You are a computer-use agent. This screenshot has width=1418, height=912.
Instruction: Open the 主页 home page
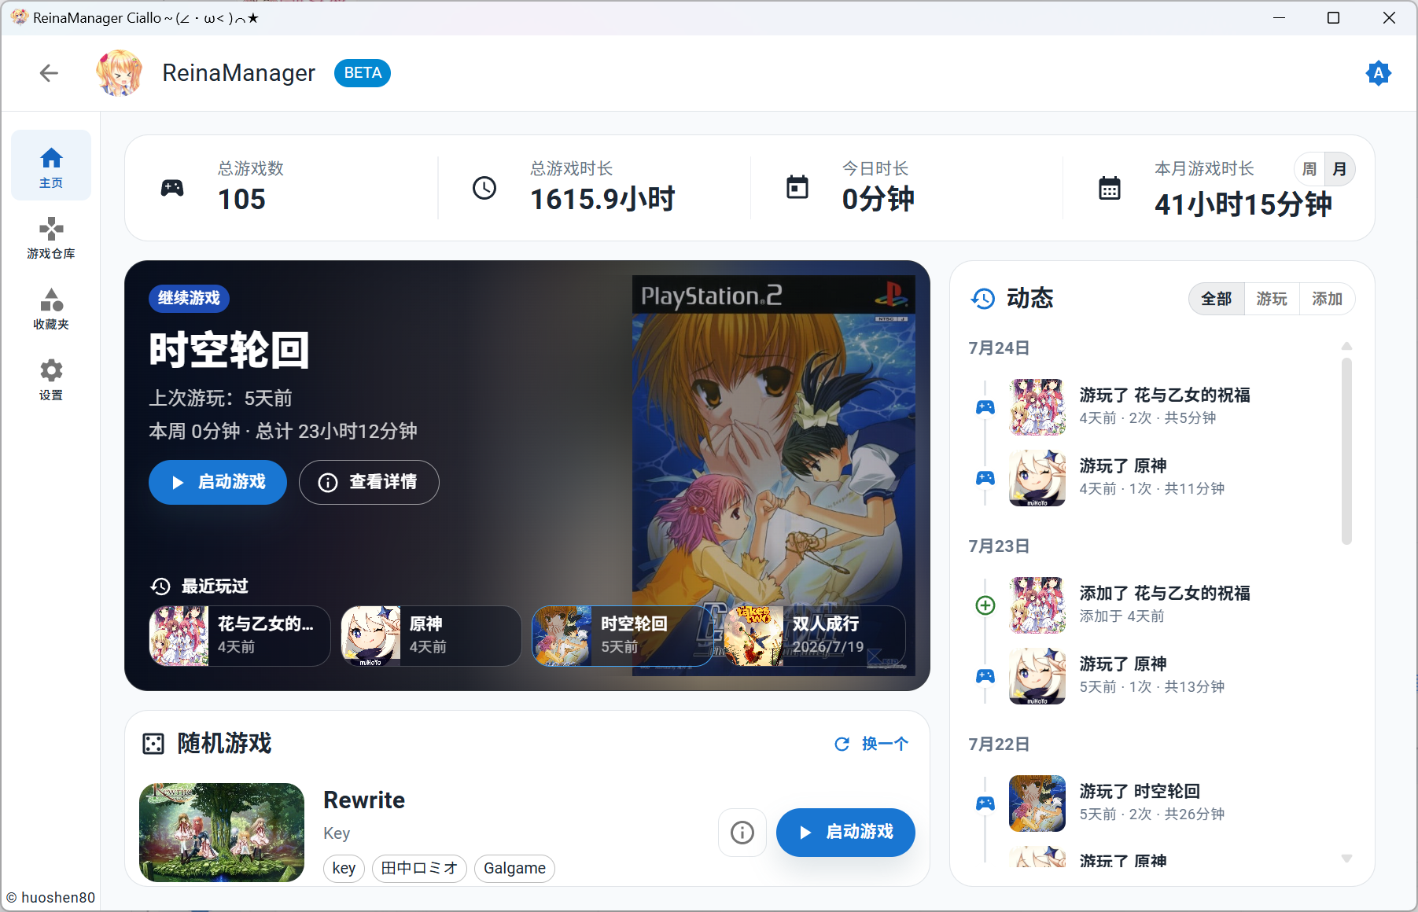pos(51,166)
